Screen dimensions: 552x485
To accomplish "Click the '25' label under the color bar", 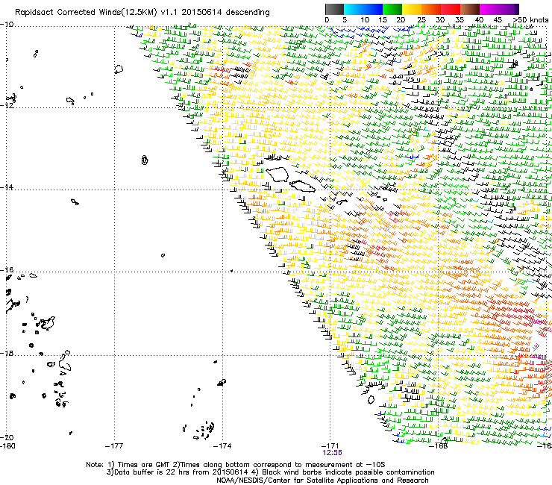I will coord(421,20).
